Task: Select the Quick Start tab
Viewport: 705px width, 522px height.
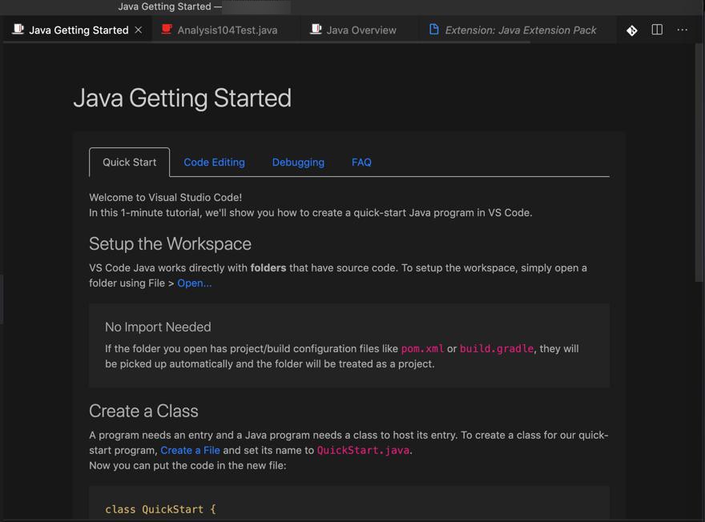Action: tap(129, 162)
